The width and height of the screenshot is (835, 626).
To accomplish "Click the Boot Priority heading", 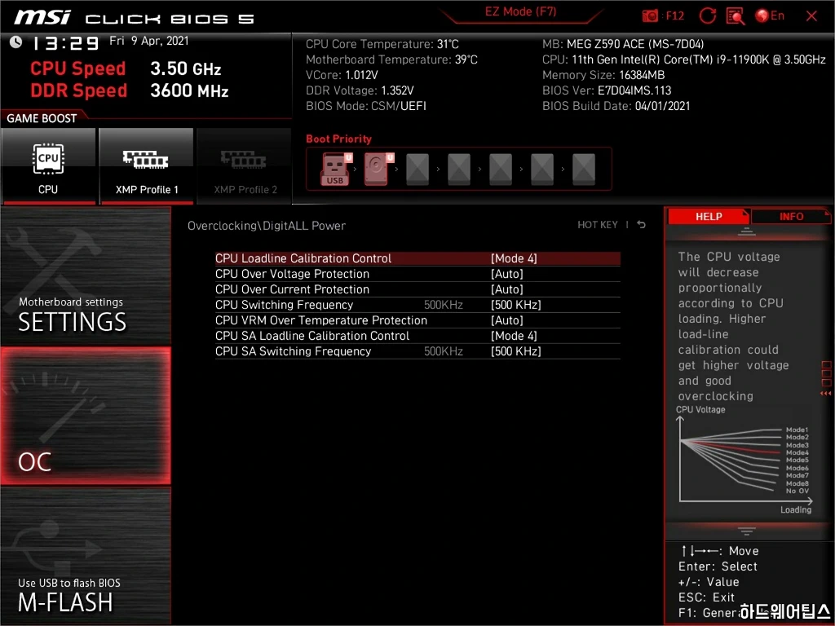I will click(x=338, y=139).
